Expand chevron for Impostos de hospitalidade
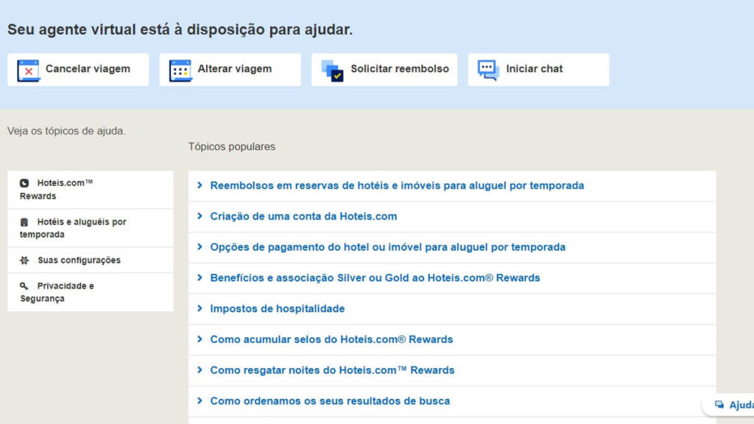Screen dimensions: 754x424 click(200, 308)
